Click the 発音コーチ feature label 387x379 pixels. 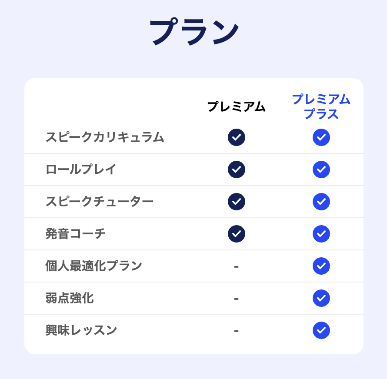pos(76,234)
